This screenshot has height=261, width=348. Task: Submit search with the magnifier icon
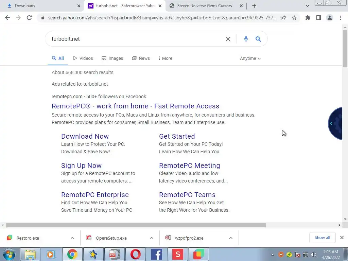click(x=258, y=39)
